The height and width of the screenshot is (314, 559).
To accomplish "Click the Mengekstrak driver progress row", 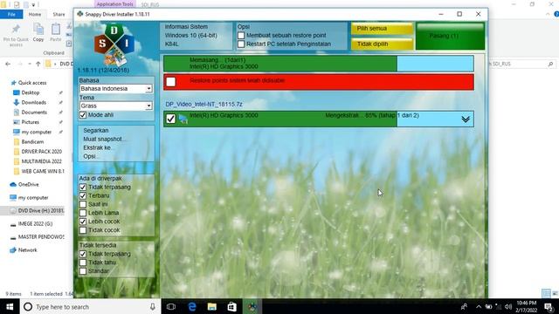I will pyautogui.click(x=318, y=119).
